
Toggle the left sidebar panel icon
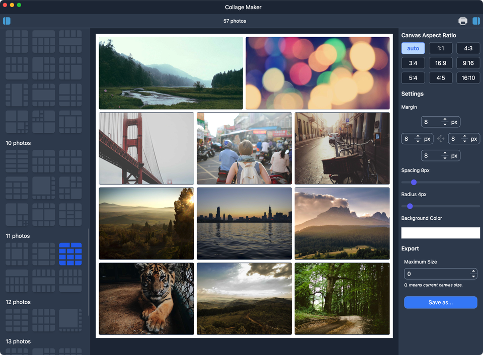(7, 21)
